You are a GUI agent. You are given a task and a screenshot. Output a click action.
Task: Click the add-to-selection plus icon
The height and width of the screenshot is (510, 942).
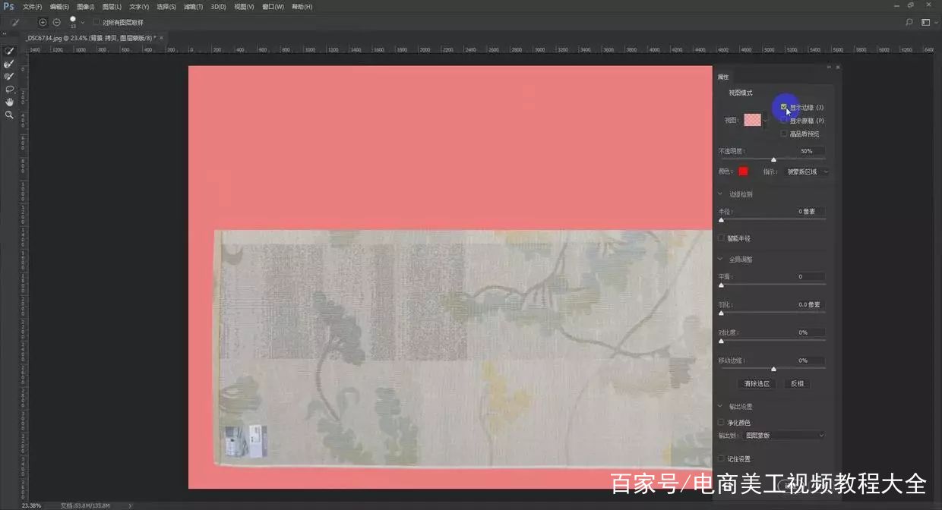pyautogui.click(x=43, y=23)
